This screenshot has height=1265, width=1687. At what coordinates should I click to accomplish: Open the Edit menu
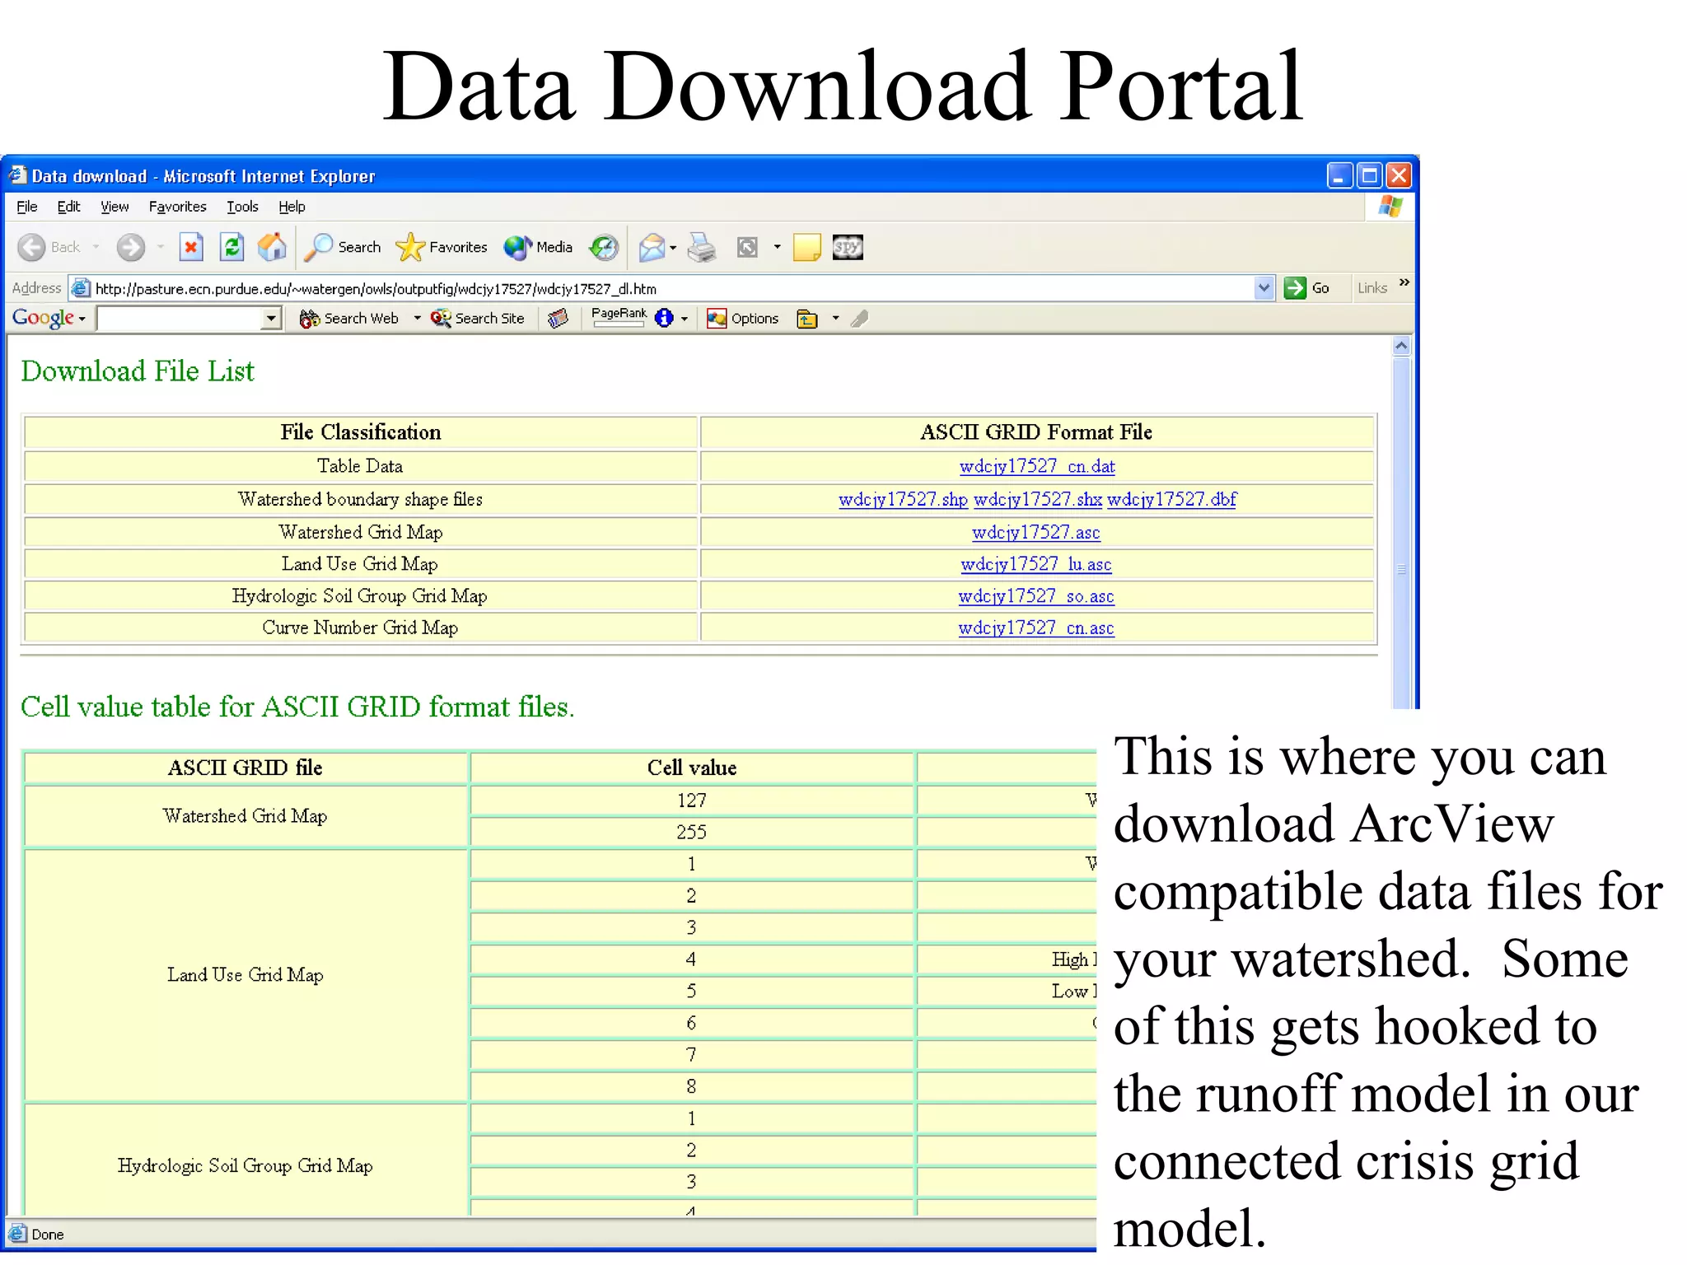pyautogui.click(x=68, y=207)
